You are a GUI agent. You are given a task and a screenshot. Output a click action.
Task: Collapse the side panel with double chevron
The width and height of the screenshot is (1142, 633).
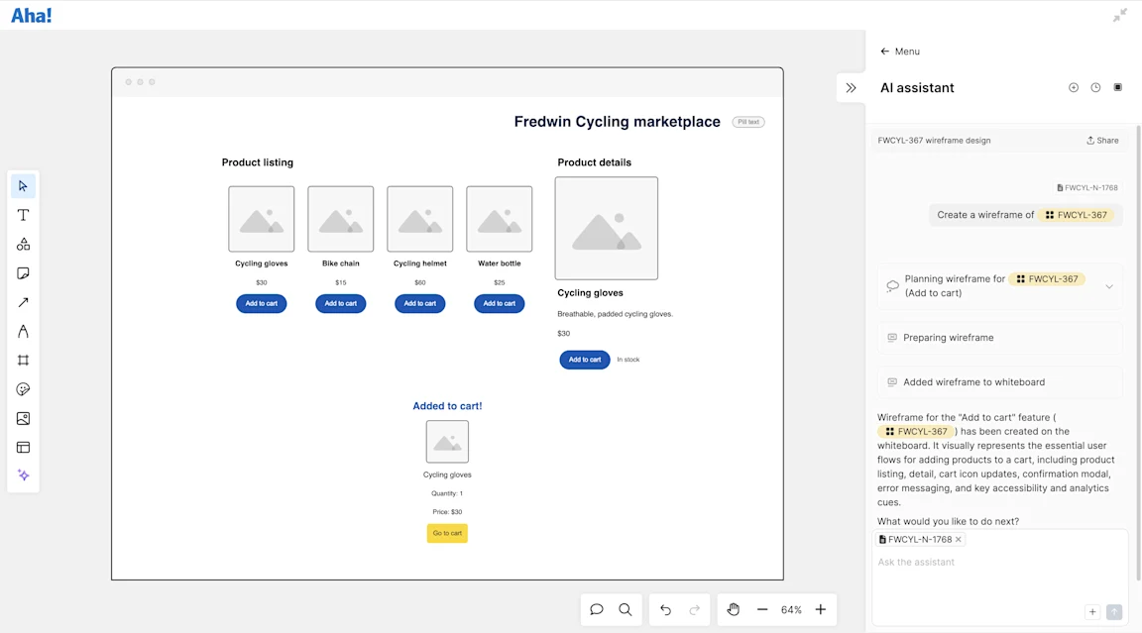(851, 88)
